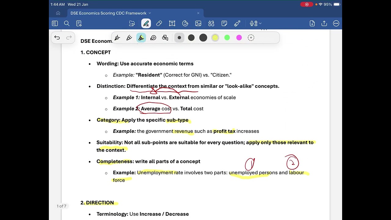Go to the home library icon
Viewport: 391px width, 220px height.
coord(58,13)
